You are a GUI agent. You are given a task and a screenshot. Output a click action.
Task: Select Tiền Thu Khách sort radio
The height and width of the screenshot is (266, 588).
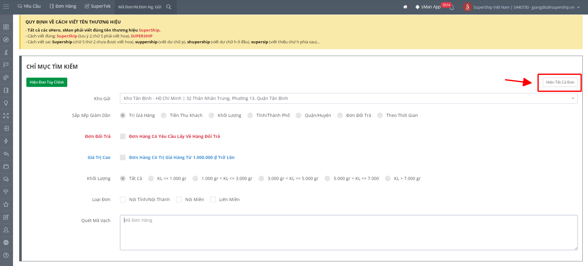click(x=164, y=115)
